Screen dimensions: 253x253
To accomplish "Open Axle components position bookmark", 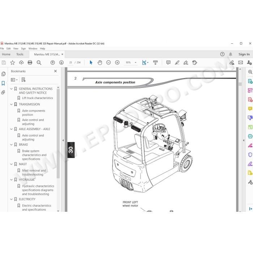I will click(34, 113).
